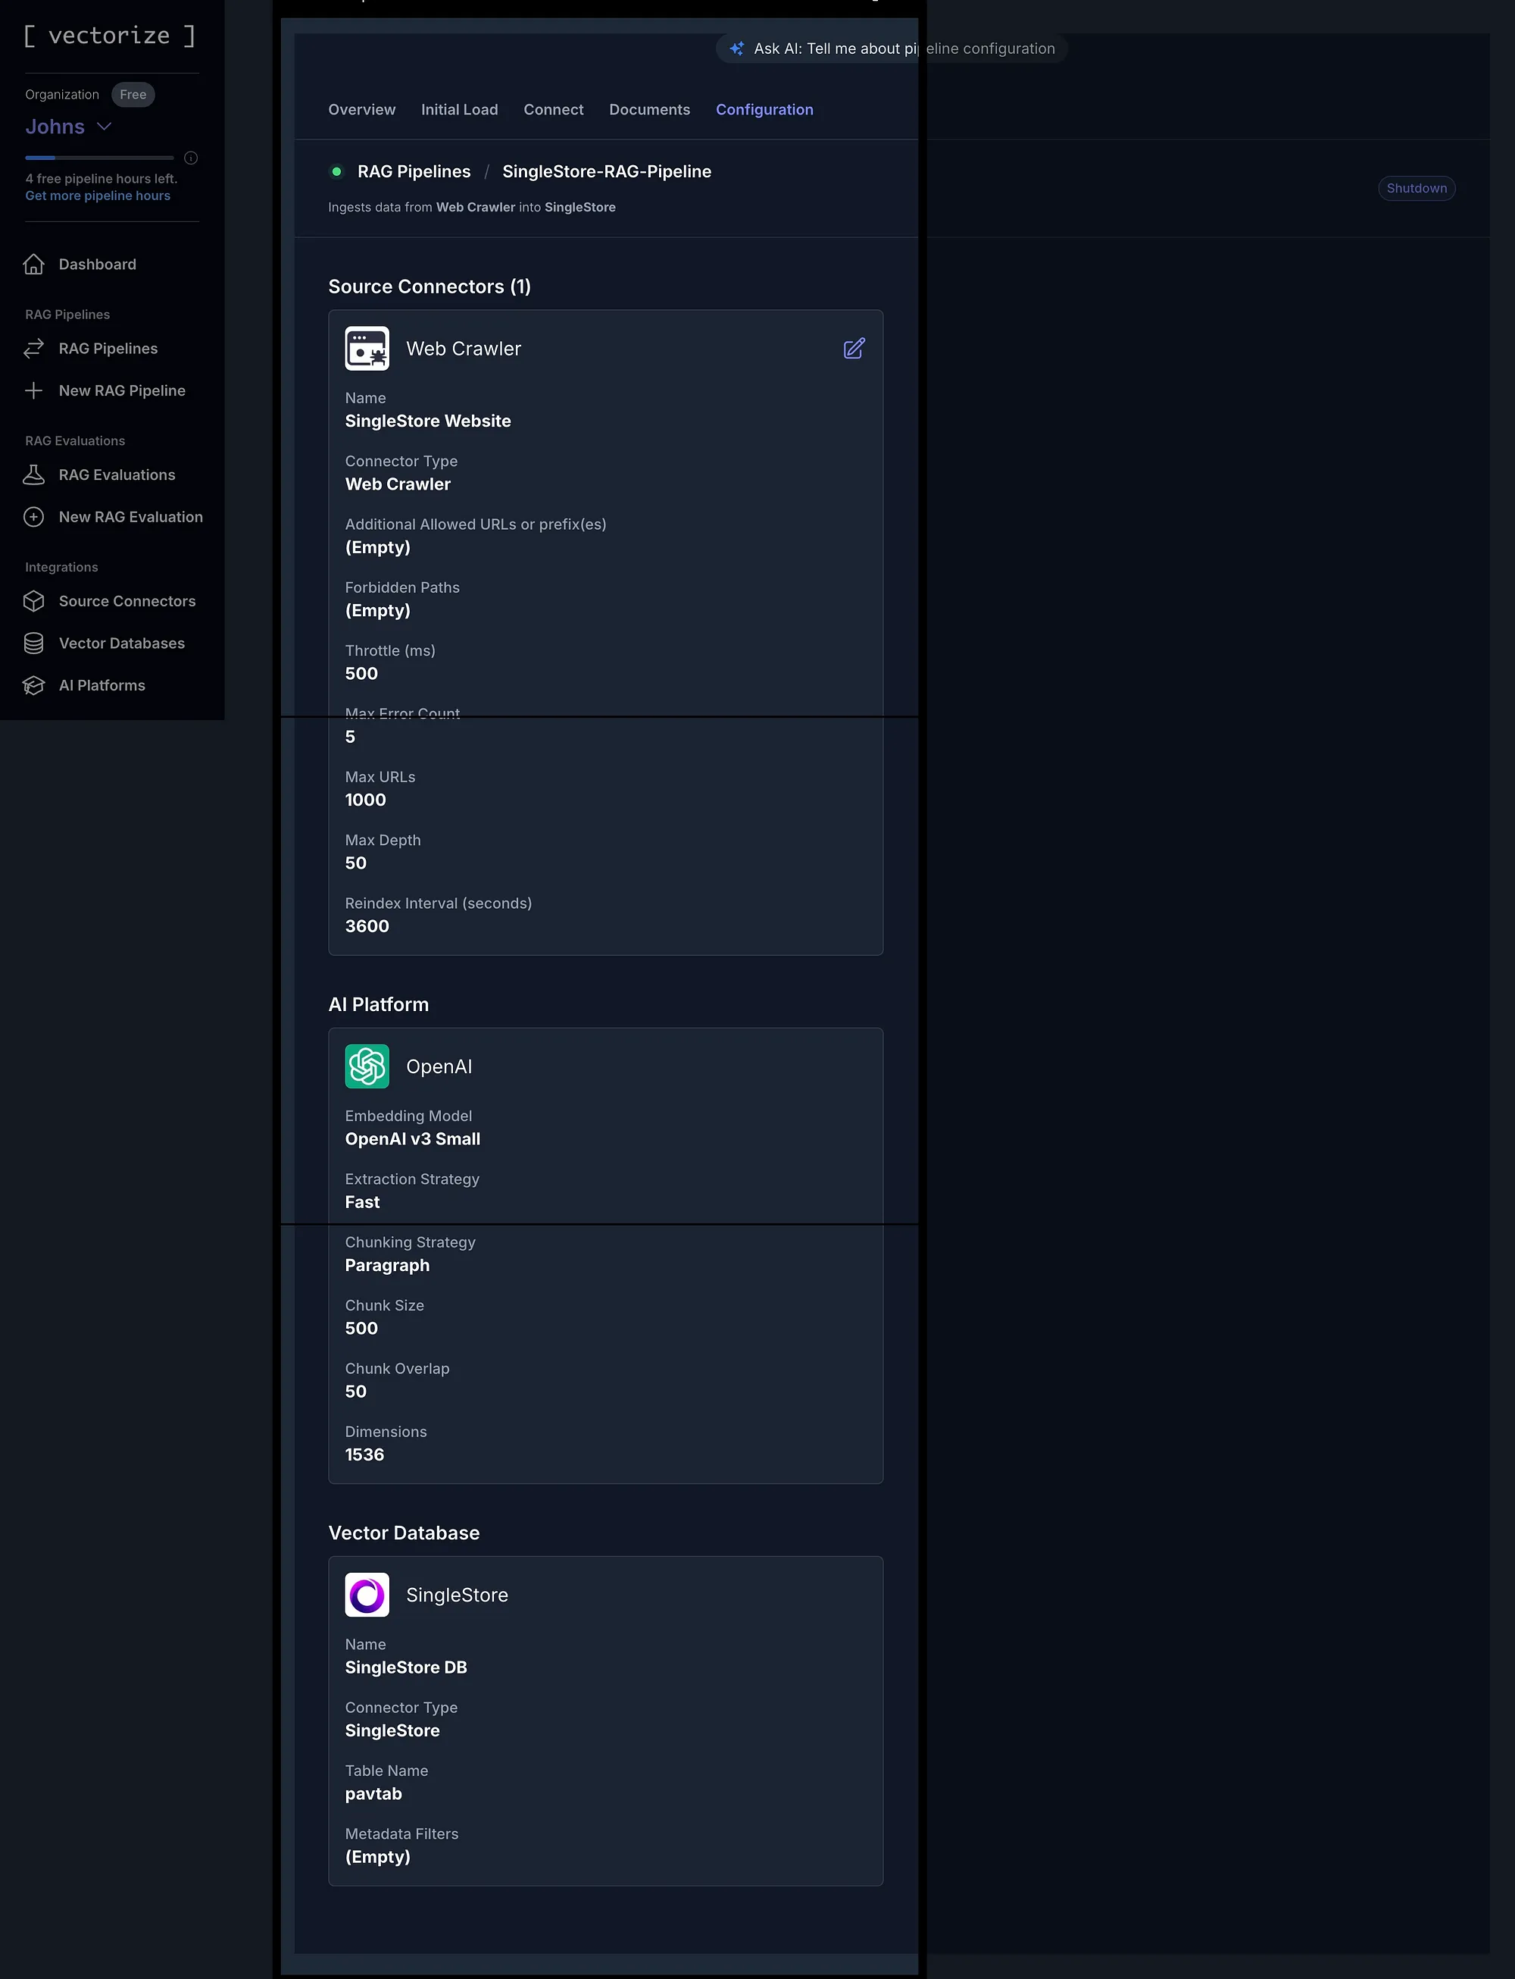Image resolution: width=1515 pixels, height=1979 pixels.
Task: Click the SingleStore DB name value
Action: (406, 1667)
